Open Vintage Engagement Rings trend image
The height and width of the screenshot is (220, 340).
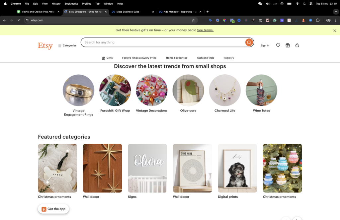(78, 90)
